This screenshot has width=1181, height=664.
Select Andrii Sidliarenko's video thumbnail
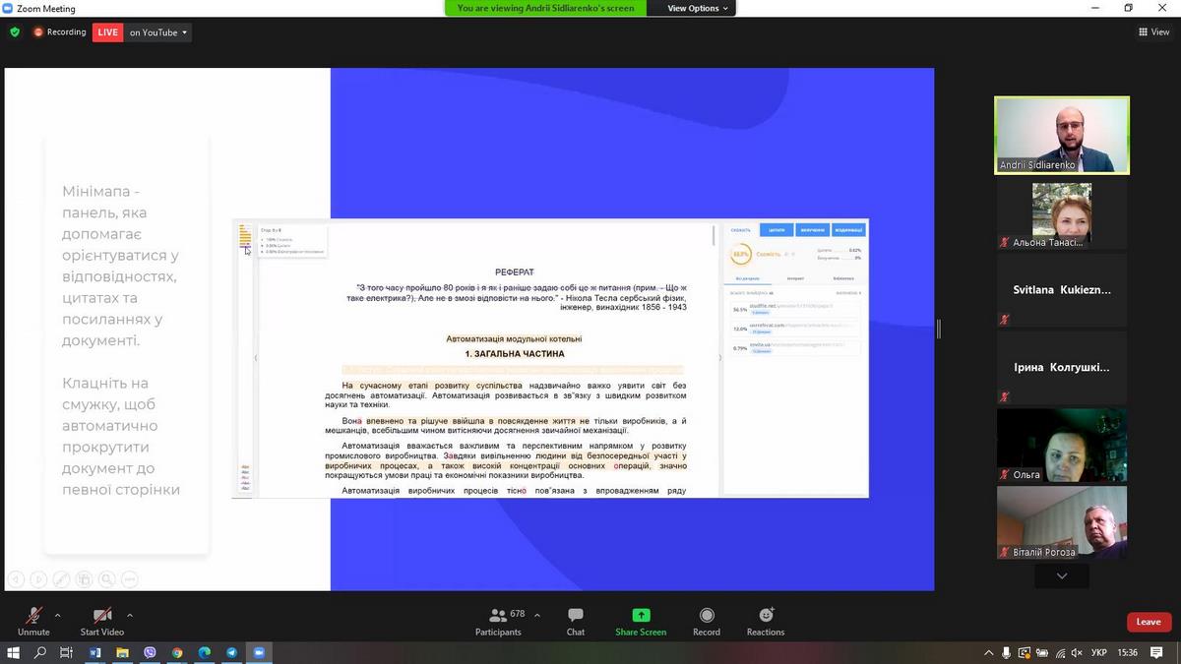point(1061,135)
